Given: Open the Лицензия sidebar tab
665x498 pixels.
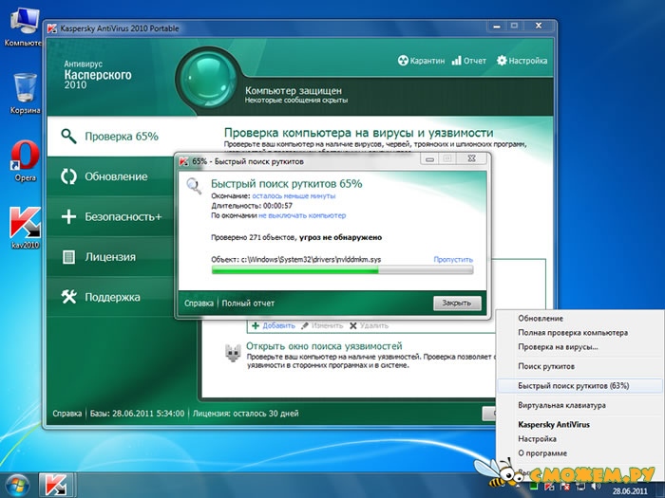Looking at the screenshot, I should click(110, 257).
